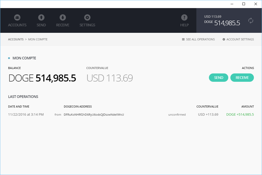Click the See All Operations list icon
The height and width of the screenshot is (175, 262).
click(x=183, y=39)
